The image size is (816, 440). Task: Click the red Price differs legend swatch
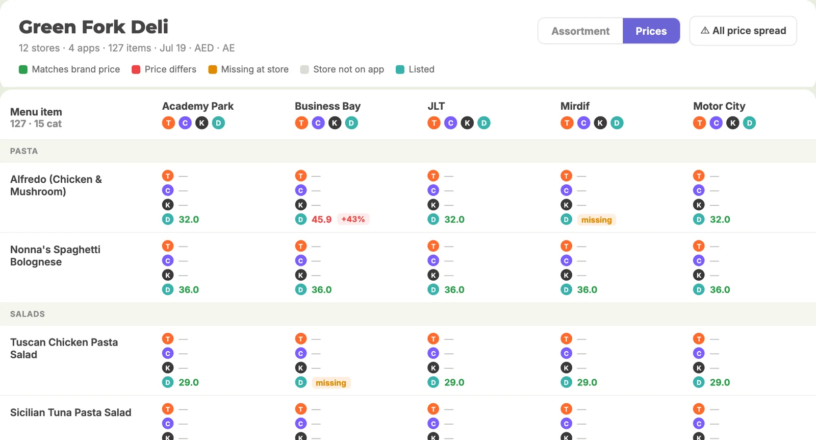(x=136, y=69)
